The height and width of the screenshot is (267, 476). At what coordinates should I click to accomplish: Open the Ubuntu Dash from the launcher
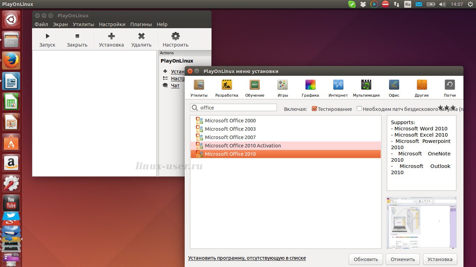[x=11, y=19]
